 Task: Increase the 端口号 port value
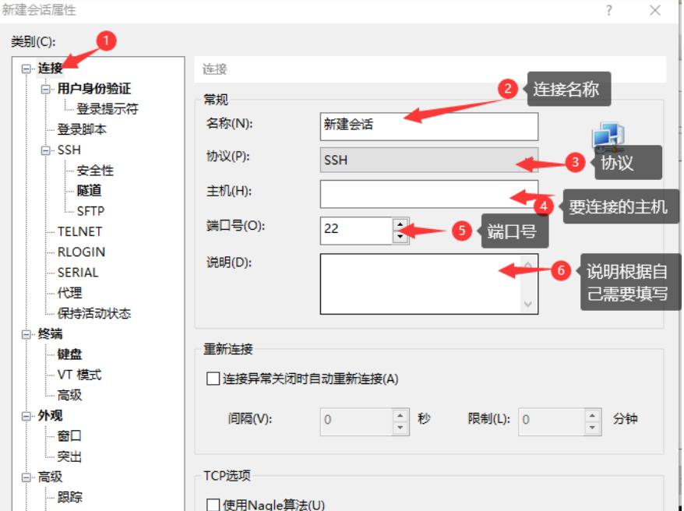400,225
